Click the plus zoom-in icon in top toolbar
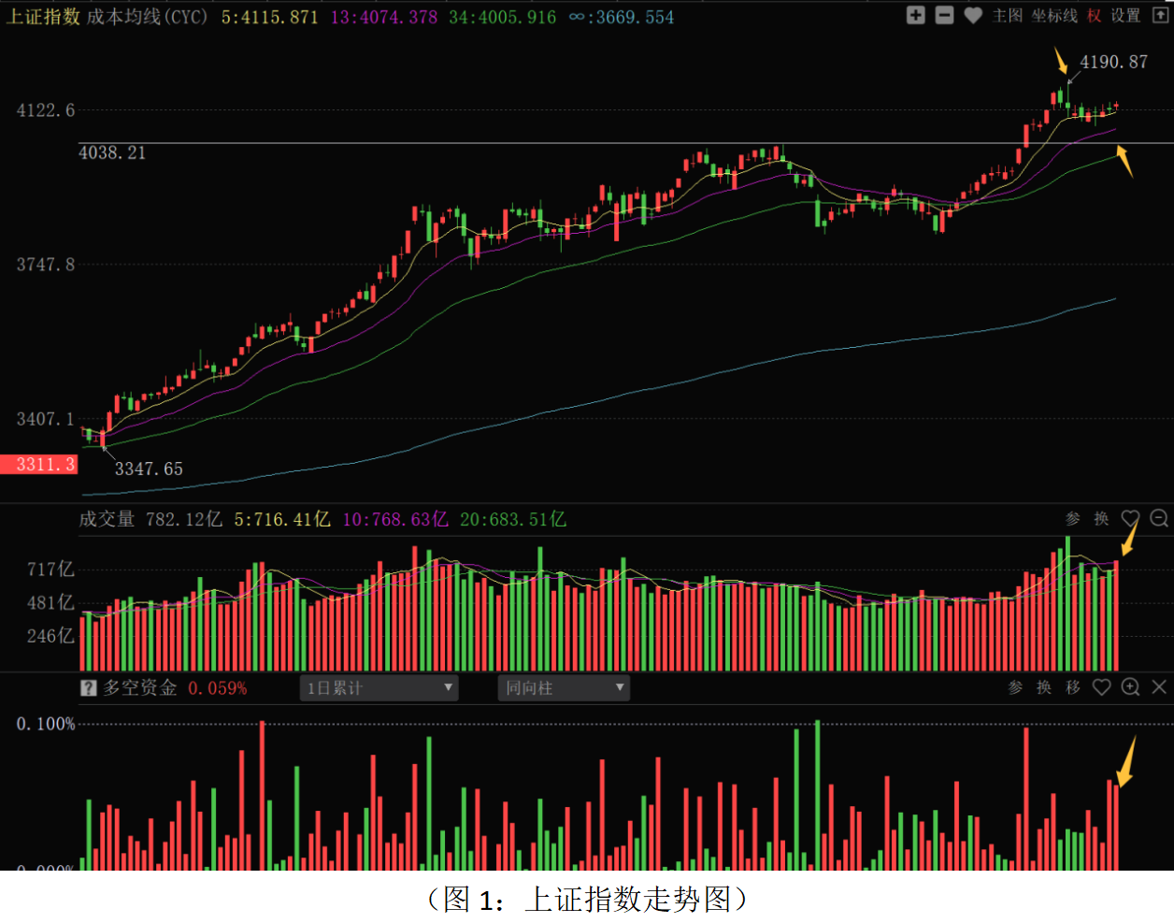1174x923 pixels. (916, 16)
